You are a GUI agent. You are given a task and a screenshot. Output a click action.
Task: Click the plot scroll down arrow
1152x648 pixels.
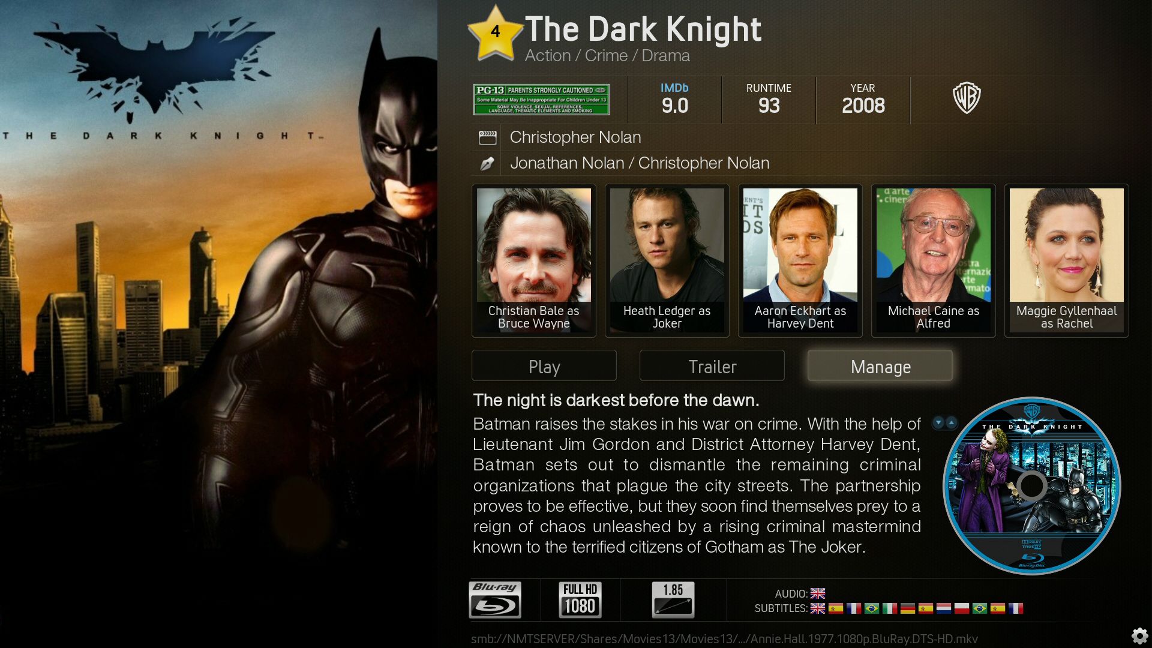938,423
